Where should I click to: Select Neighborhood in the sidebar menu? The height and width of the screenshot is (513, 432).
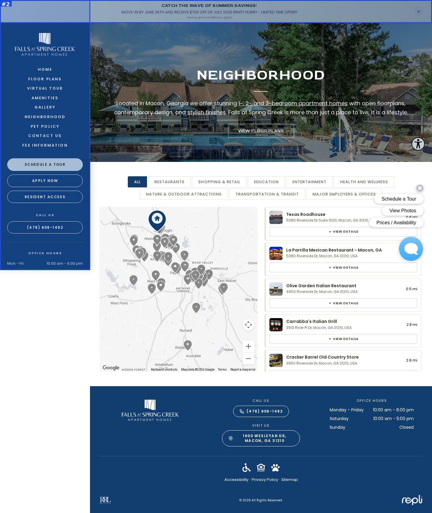pyautogui.click(x=45, y=117)
